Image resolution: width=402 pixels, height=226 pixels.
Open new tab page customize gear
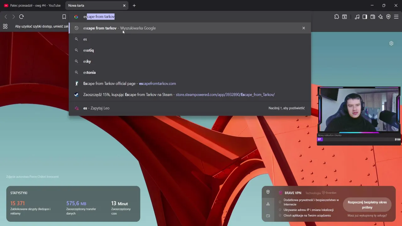[391, 43]
